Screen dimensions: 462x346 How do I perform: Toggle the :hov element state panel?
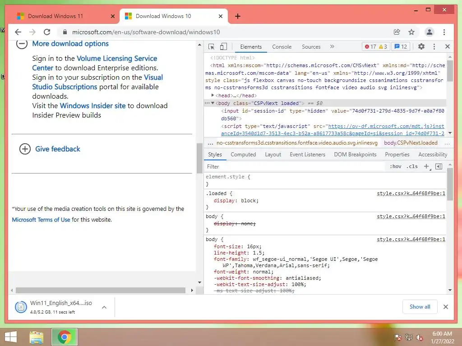395,167
